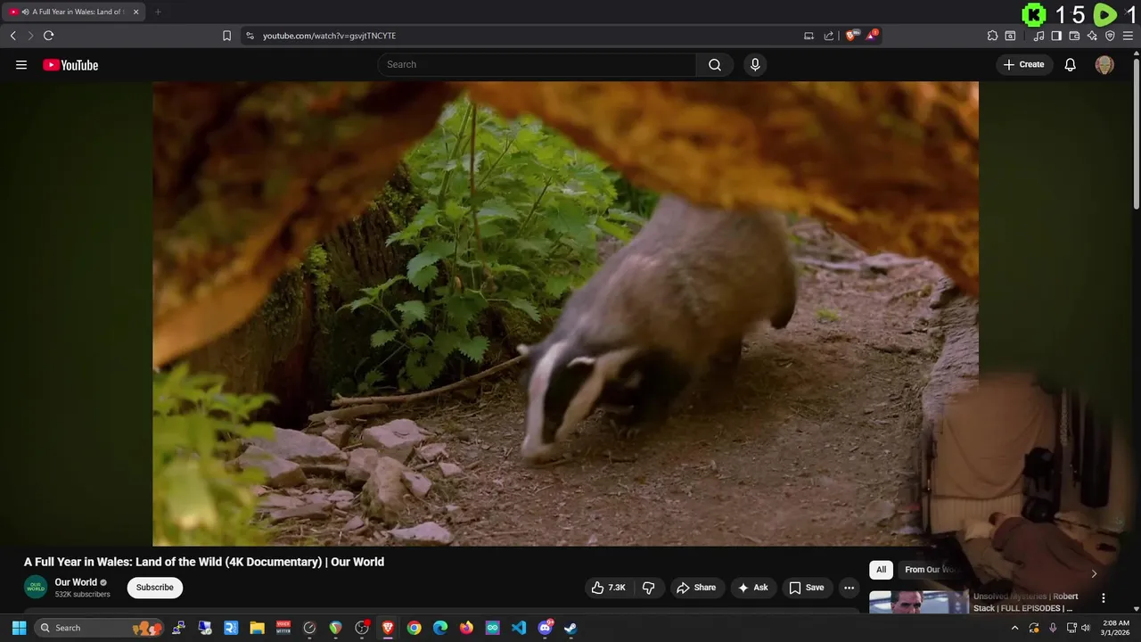Open Visual Studio Code from taskbar
Image resolution: width=1141 pixels, height=642 pixels.
(x=519, y=628)
